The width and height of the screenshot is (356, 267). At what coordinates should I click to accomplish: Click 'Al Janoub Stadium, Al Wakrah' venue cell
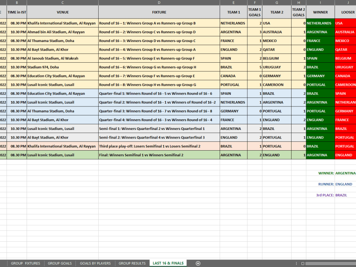tap(62, 58)
